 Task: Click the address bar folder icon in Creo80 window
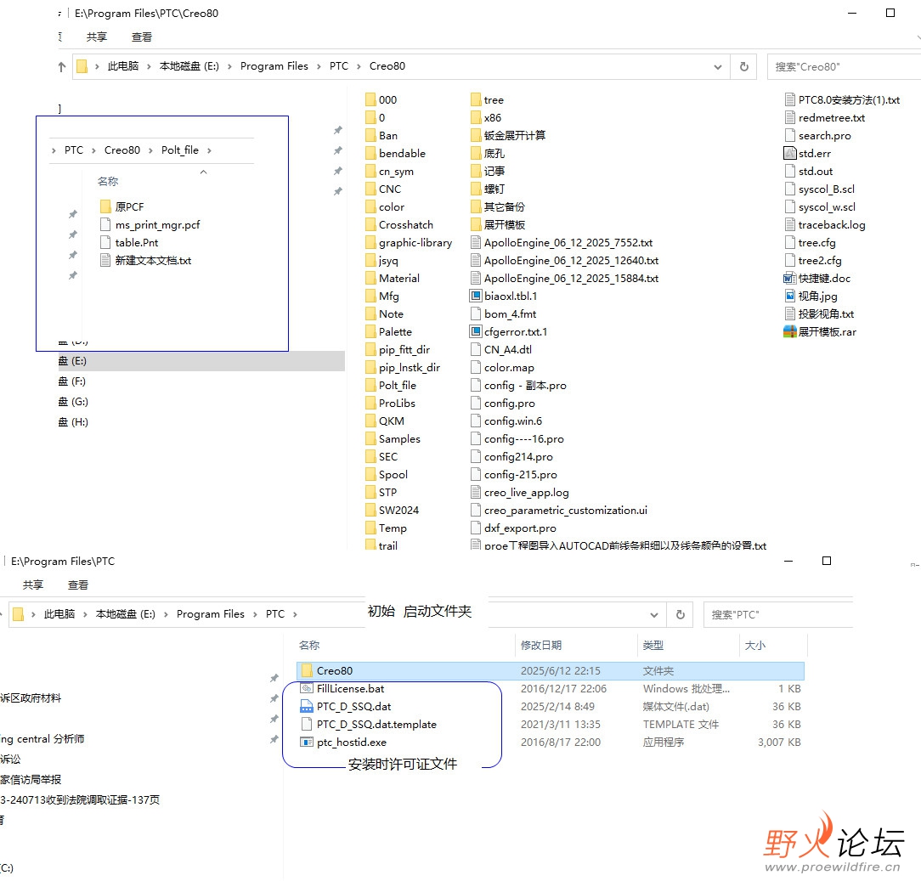82,66
